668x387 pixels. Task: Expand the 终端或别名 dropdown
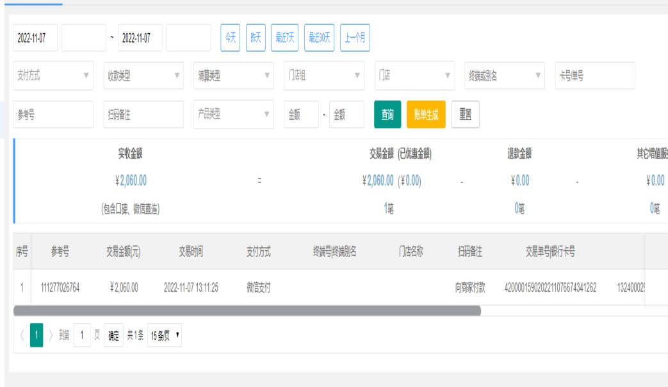(x=505, y=75)
